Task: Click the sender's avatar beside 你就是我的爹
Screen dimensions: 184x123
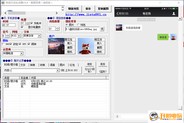Action: coord(119,27)
